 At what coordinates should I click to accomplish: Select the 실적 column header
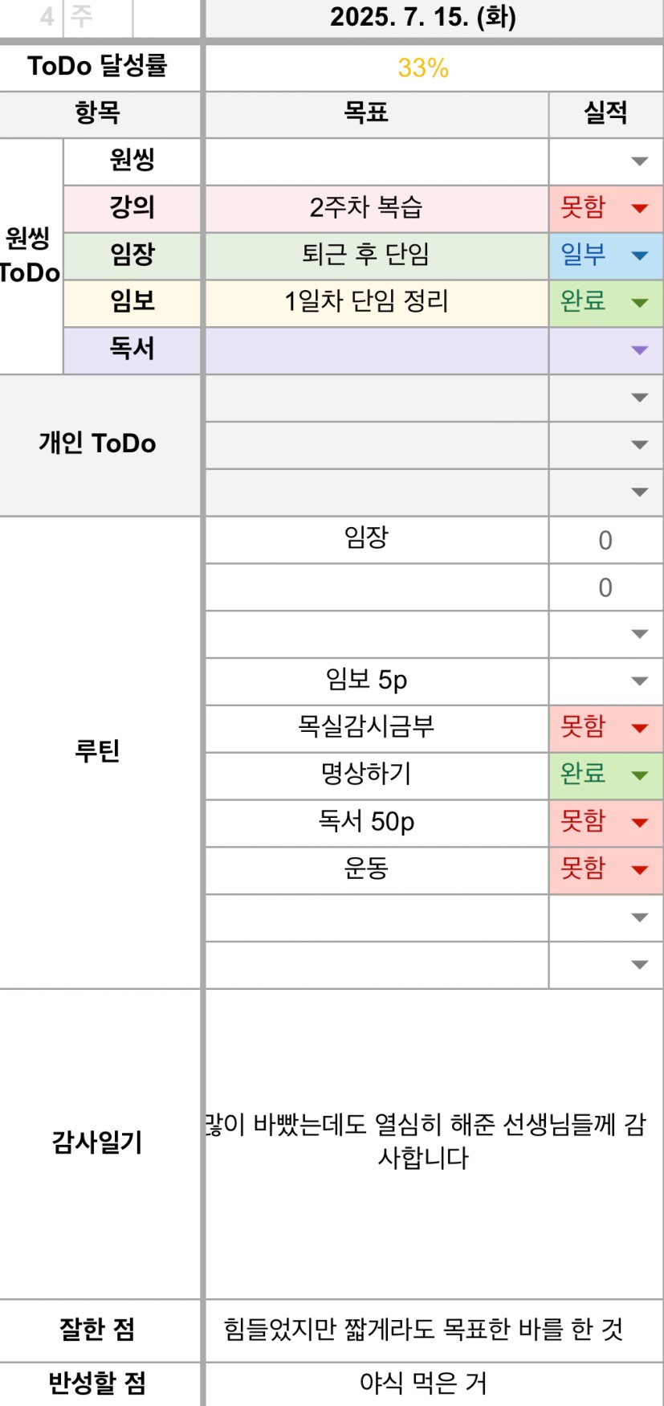[x=606, y=114]
